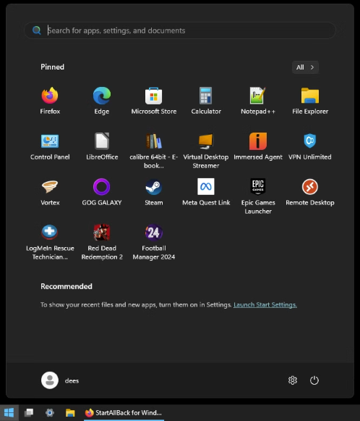Open File Explorer pinned app
This screenshot has height=421, width=360.
pos(310,101)
